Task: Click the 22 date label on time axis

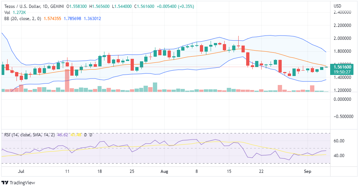Action: tap(261, 172)
